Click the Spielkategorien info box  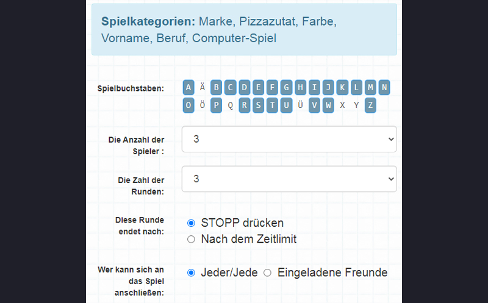(x=244, y=29)
